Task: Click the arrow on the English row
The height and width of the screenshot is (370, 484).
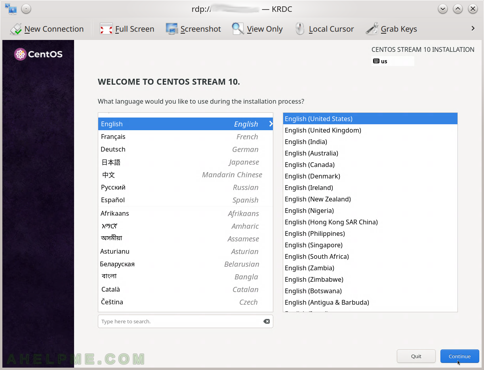Action: tap(271, 124)
